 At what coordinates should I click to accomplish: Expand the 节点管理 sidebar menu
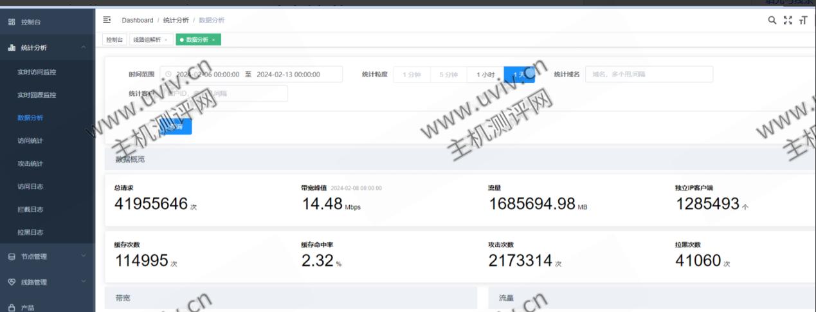click(83, 257)
